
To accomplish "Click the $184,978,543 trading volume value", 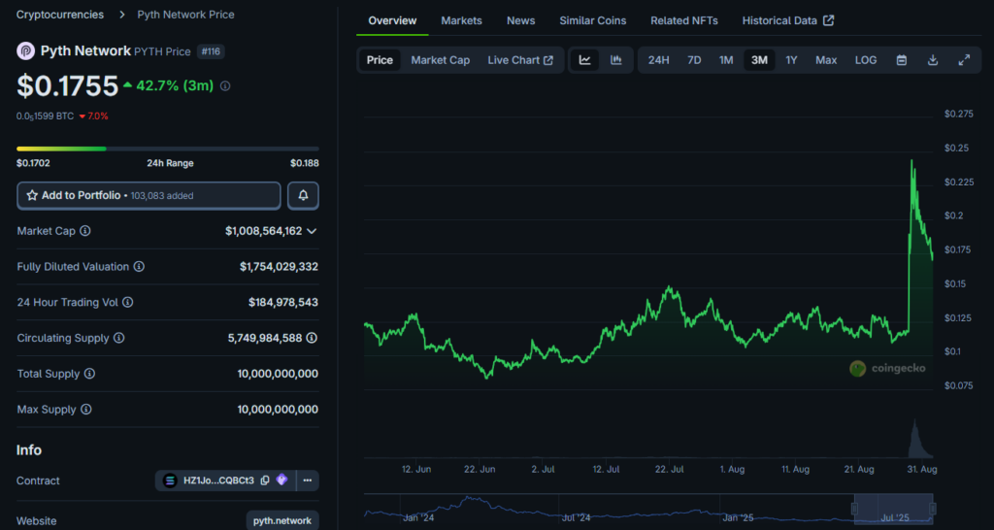I will pos(283,303).
